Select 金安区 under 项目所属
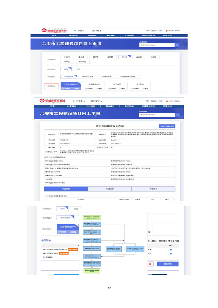 coord(139,57)
